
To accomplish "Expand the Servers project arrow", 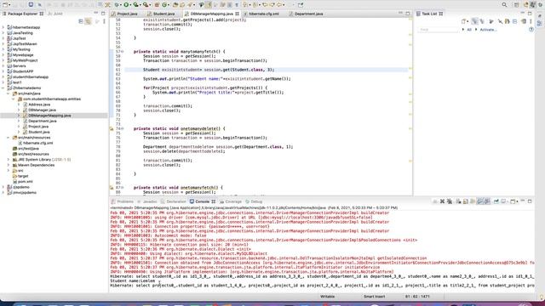I will pyautogui.click(x=3, y=66).
